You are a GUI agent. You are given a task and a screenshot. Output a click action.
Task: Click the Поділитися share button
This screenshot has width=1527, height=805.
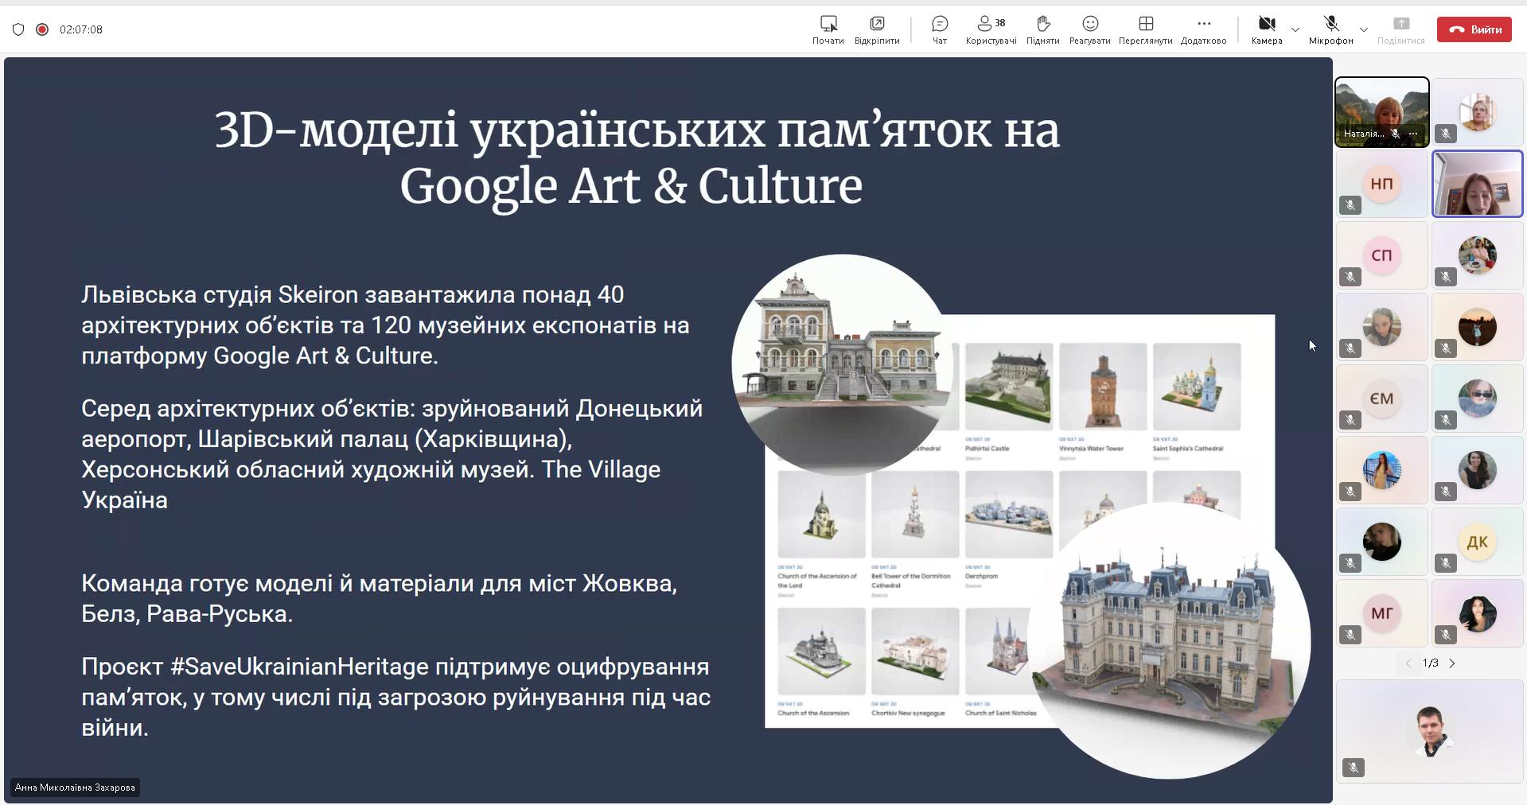tap(1400, 29)
